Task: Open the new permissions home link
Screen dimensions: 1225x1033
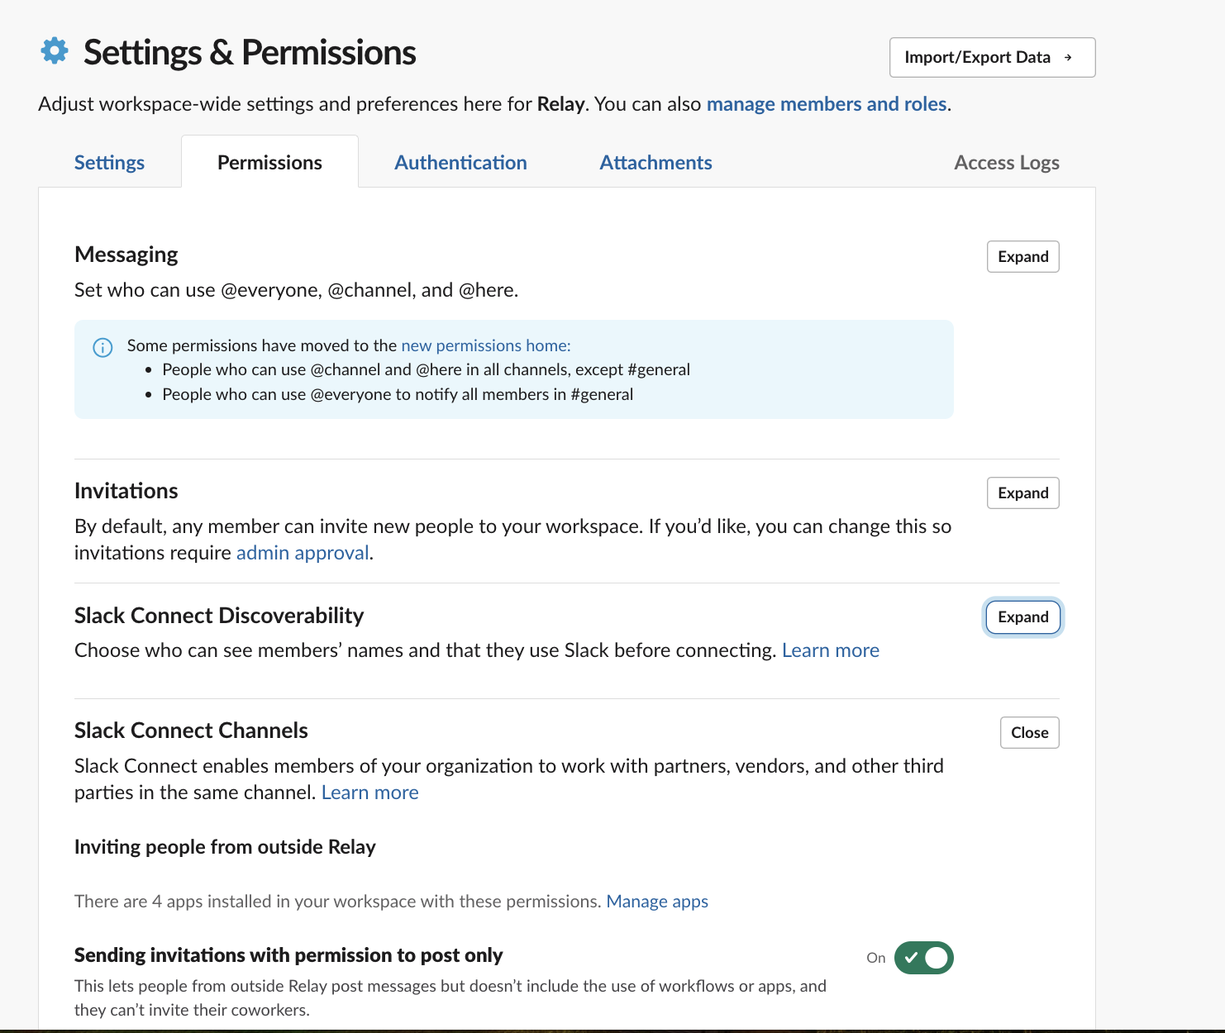Action: [484, 345]
